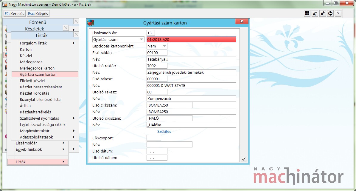356x191 pixels.
Task: Expand the Szállítólevél nyomtatás submenu
Action: [74, 118]
